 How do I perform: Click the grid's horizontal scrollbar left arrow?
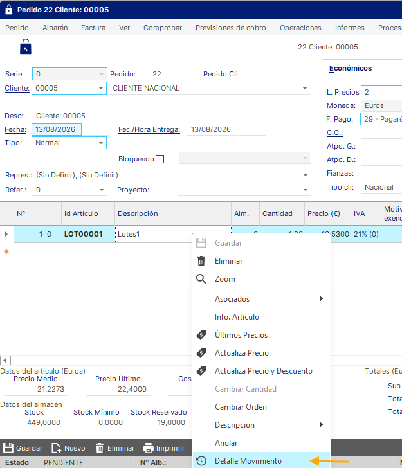(x=5, y=360)
